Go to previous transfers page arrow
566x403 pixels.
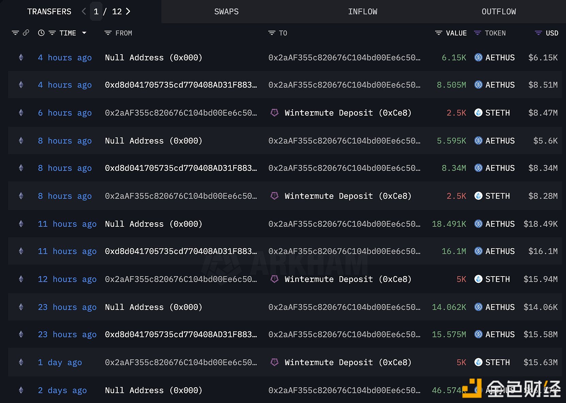84,12
